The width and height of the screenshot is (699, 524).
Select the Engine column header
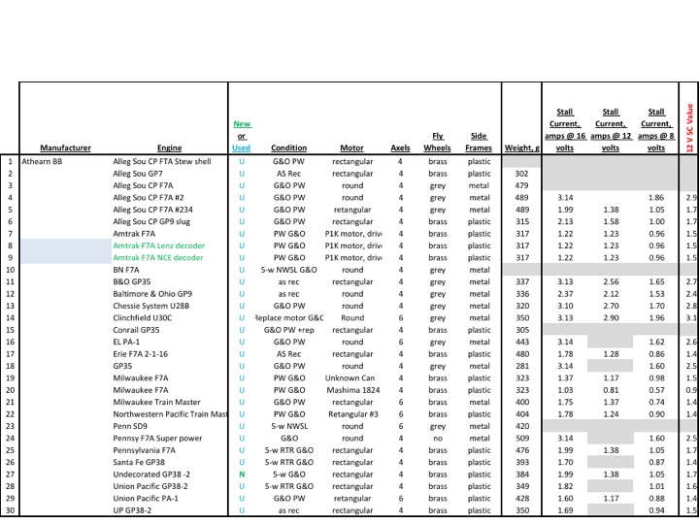[169, 147]
